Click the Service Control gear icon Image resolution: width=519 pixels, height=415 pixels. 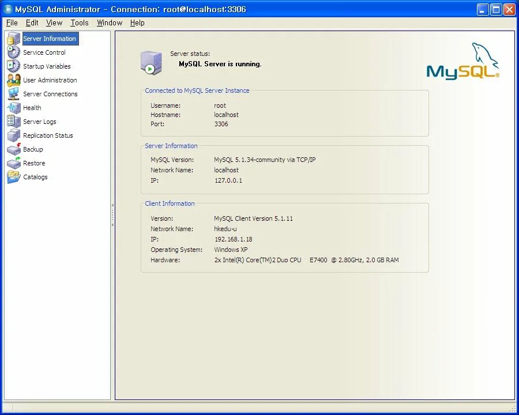pyautogui.click(x=14, y=52)
